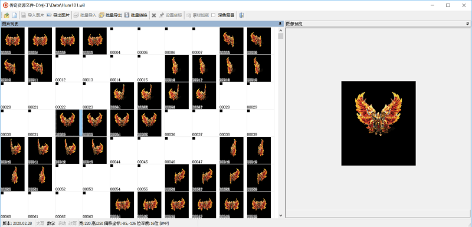Click the delete X icon in the toolbar
Viewport: 472px width, 227px height.
[154, 15]
